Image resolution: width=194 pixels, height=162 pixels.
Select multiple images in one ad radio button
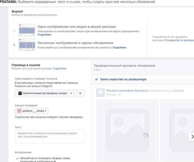pyautogui.click(x=14, y=45)
